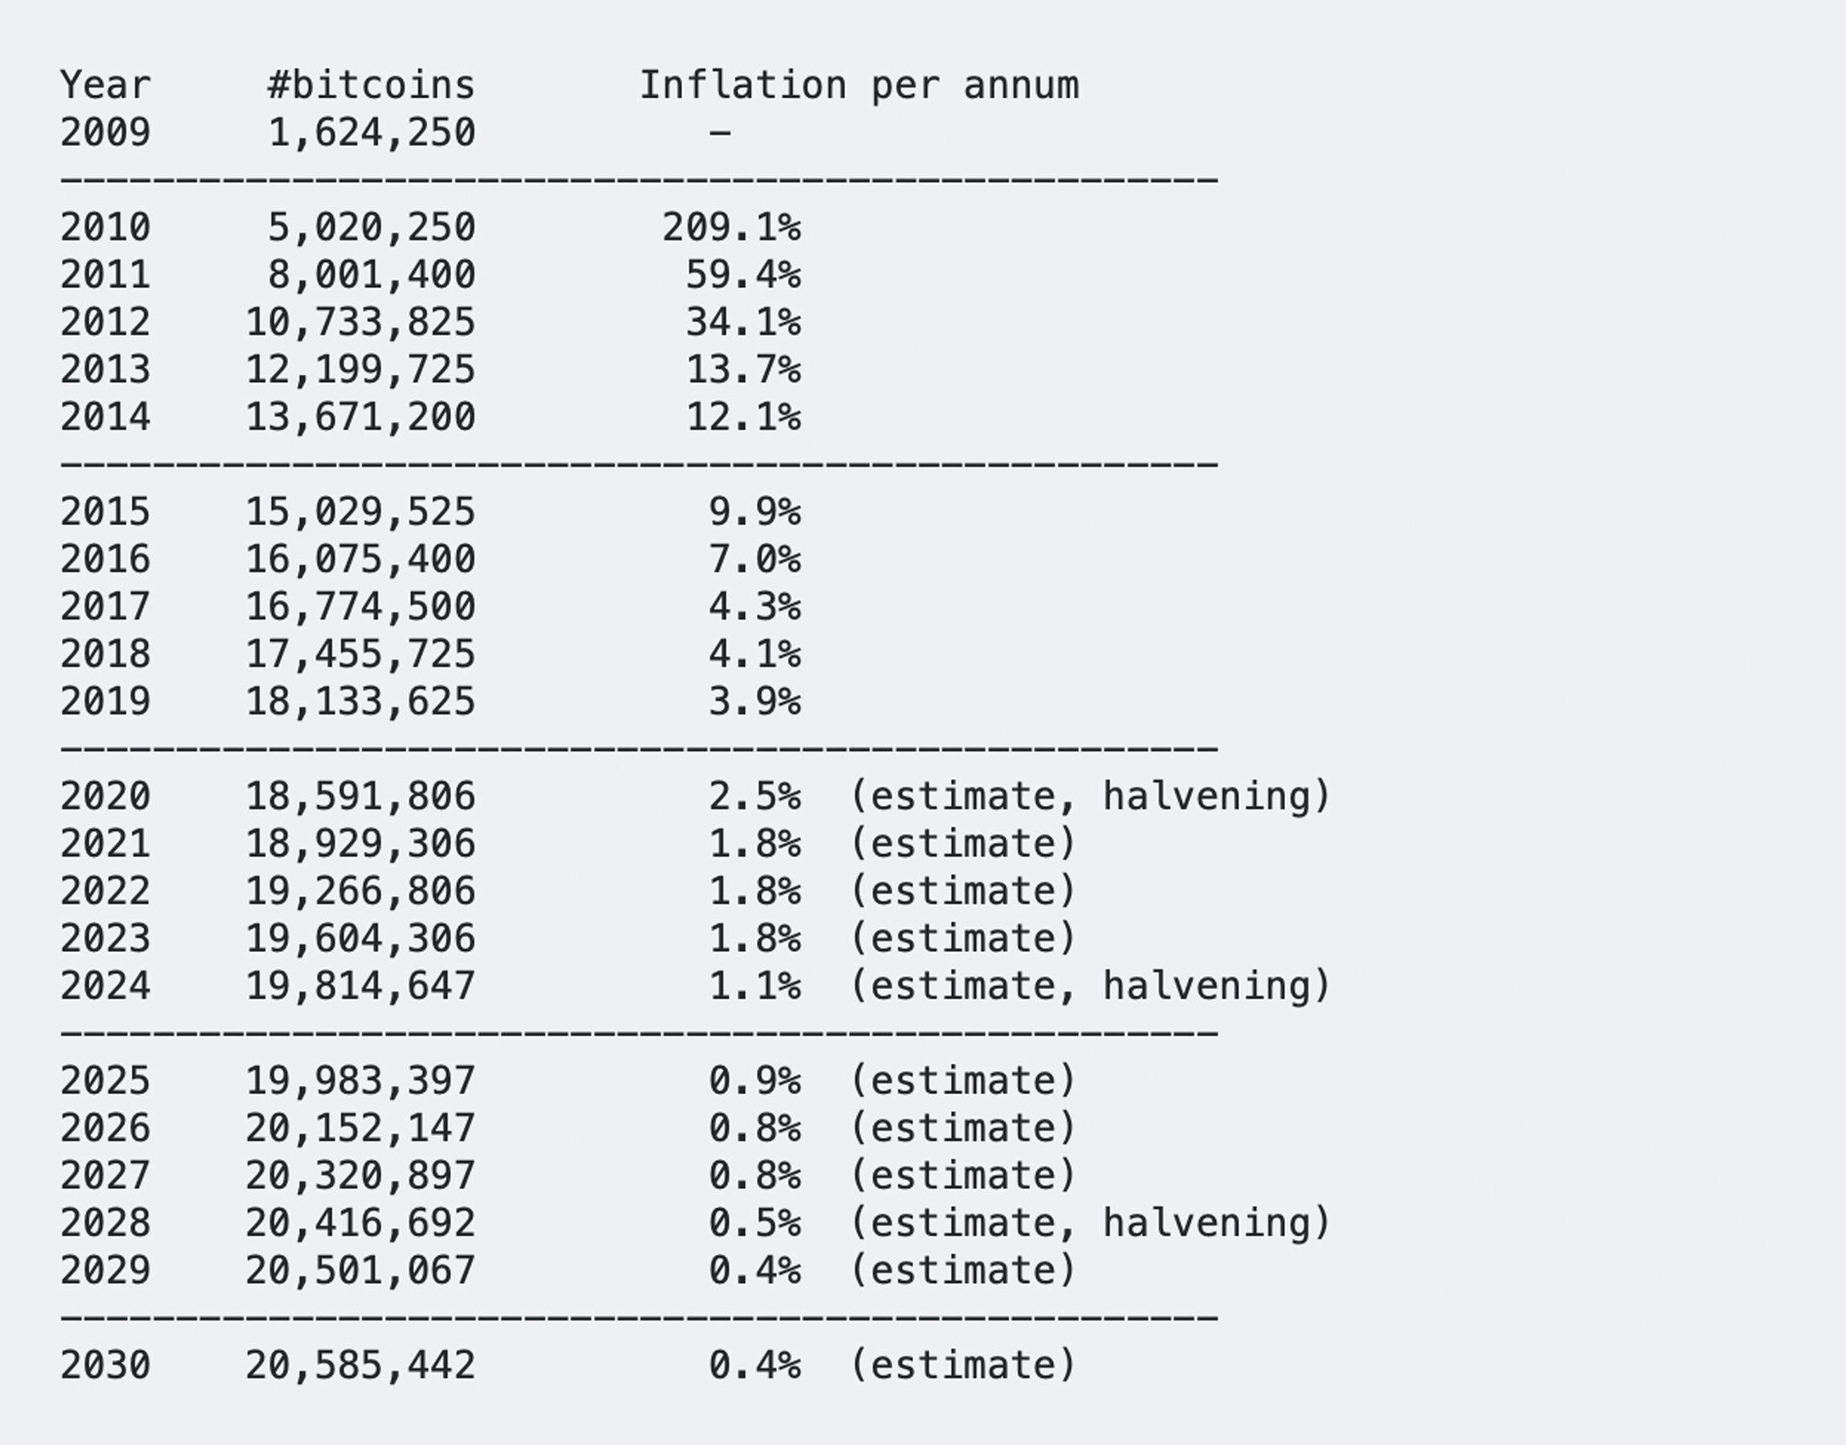Click the 2030 supply 20,585,442
This screenshot has width=1846, height=1445.
360,1365
